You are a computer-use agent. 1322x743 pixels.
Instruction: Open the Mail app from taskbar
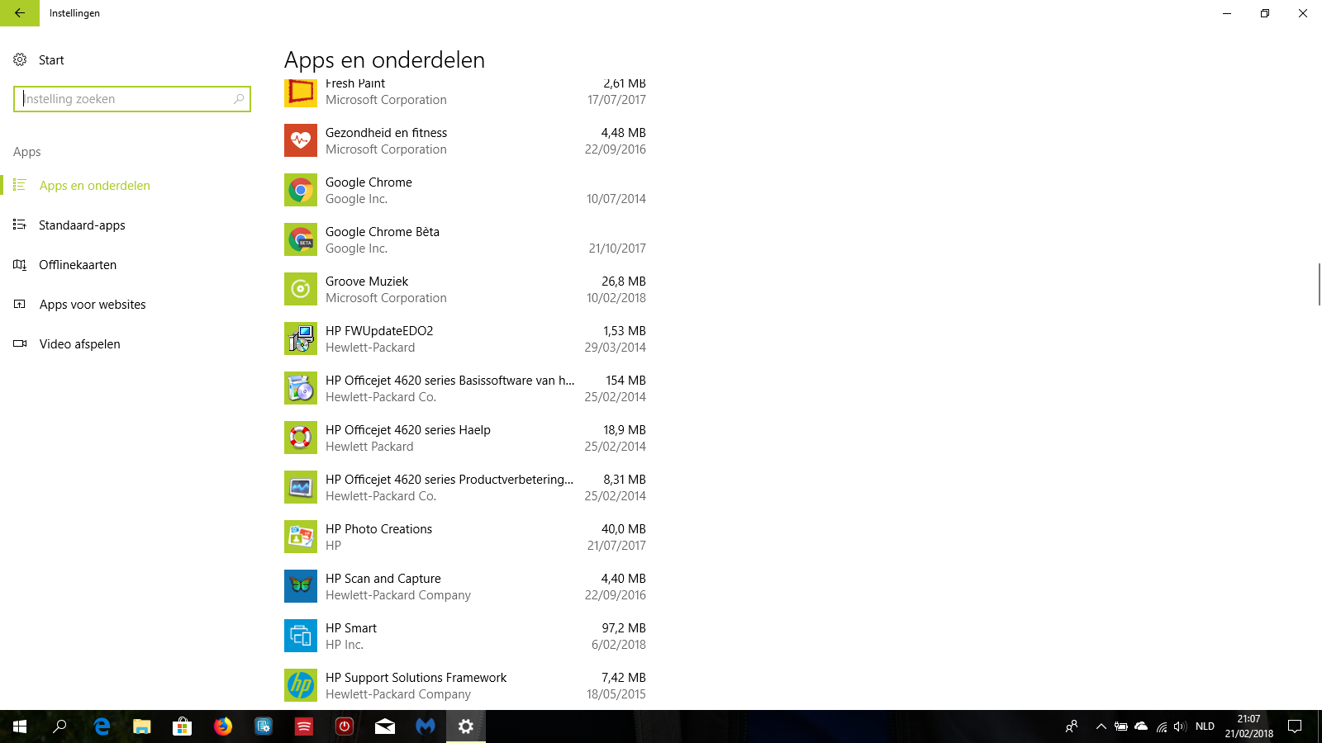click(x=385, y=726)
